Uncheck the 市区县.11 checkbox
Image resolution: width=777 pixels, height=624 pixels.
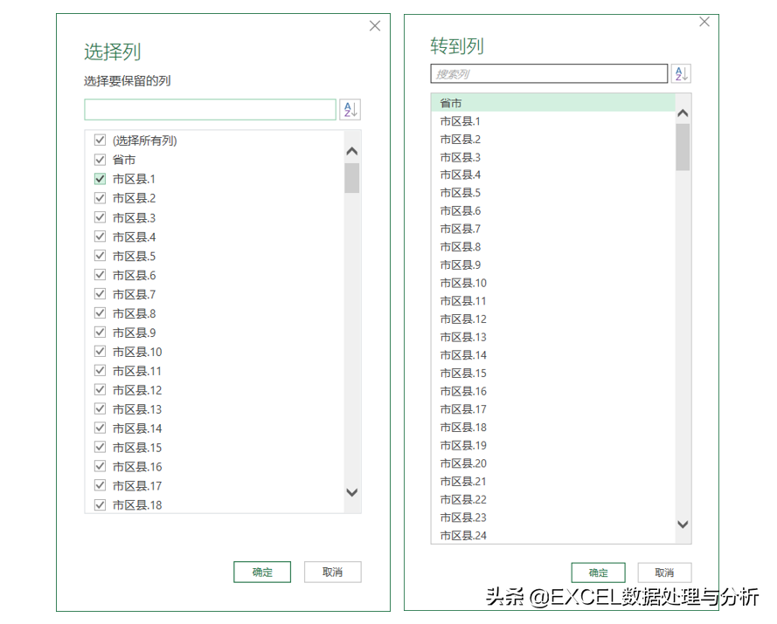pos(101,371)
